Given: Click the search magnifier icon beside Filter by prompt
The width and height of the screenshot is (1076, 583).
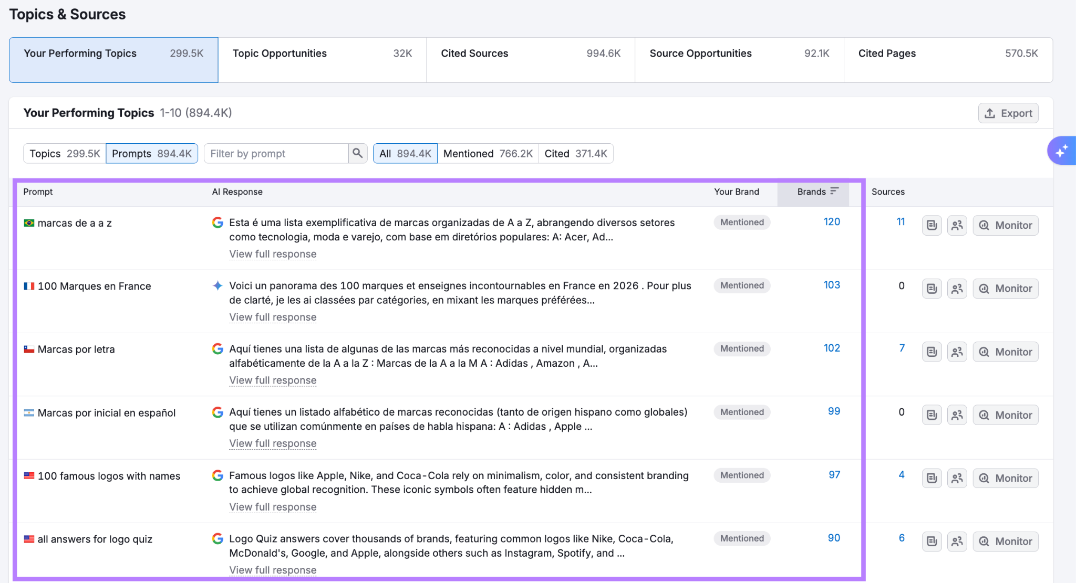Looking at the screenshot, I should 358,153.
